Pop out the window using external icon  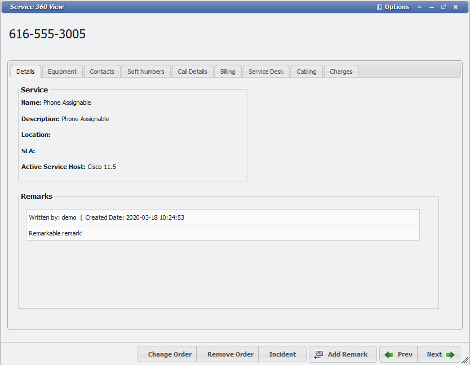(x=444, y=7)
